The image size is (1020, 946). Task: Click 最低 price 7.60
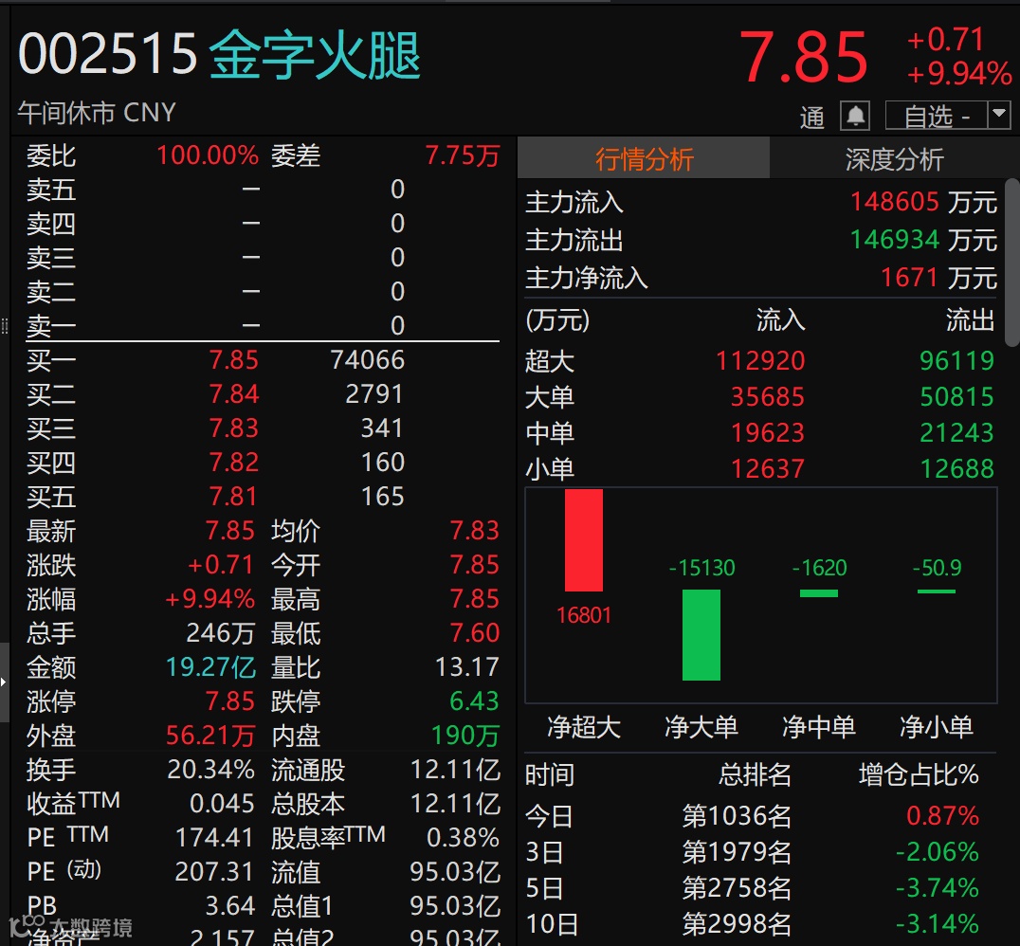(x=474, y=633)
